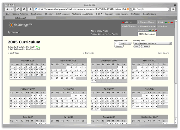180x130 pixels.
Task: Click the site globe icon in address bar
Action: (36, 9)
